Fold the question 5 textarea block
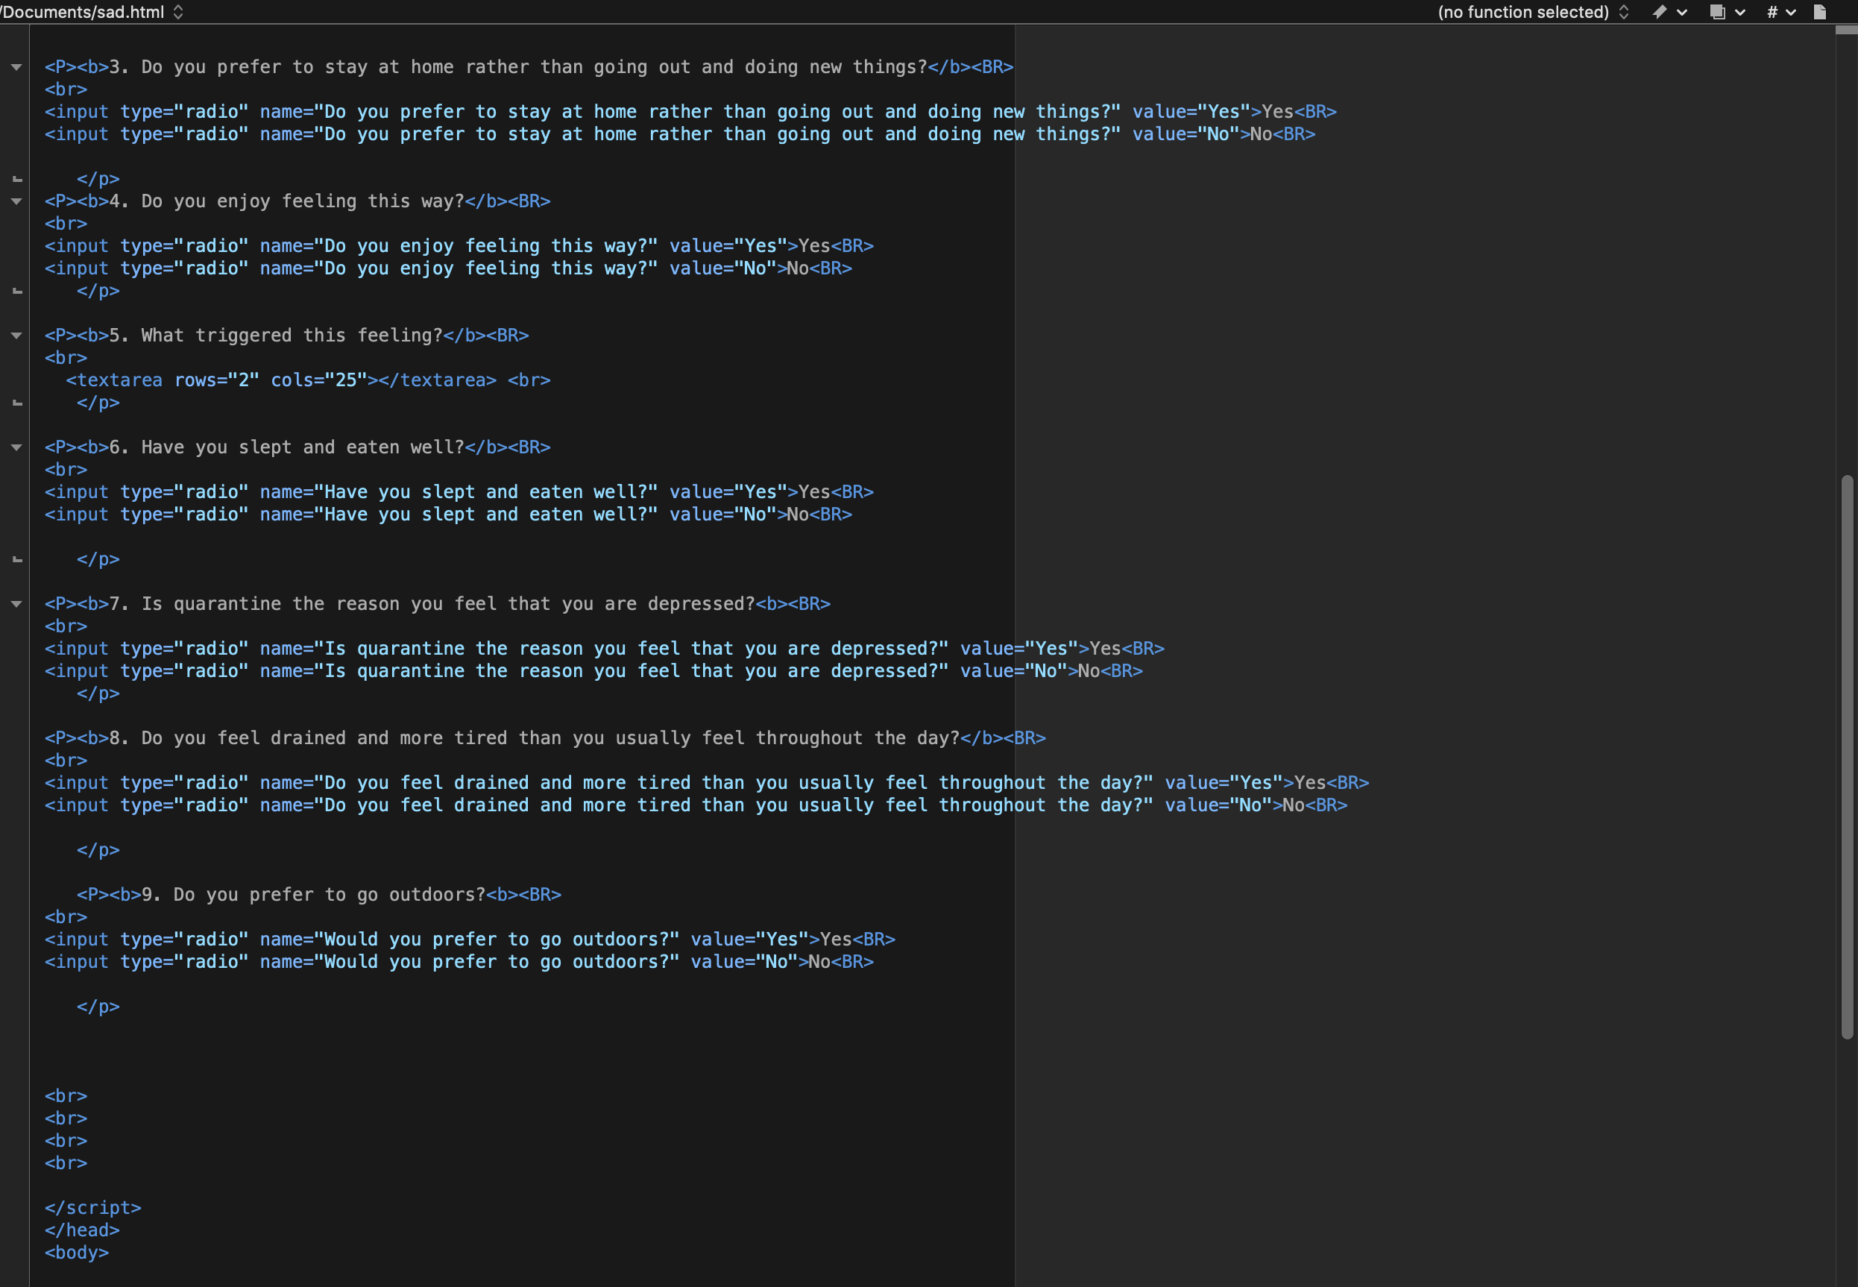Image resolution: width=1858 pixels, height=1287 pixels. click(16, 336)
